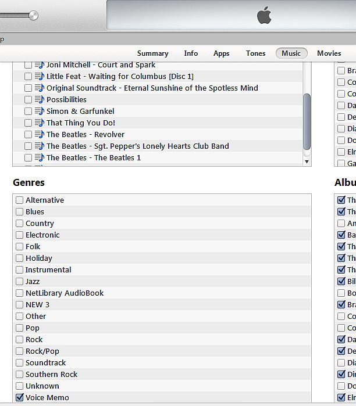Check Sgt. Pepper's Lonely Hearts Club Band playlist
The image size is (356, 406).
click(28, 146)
